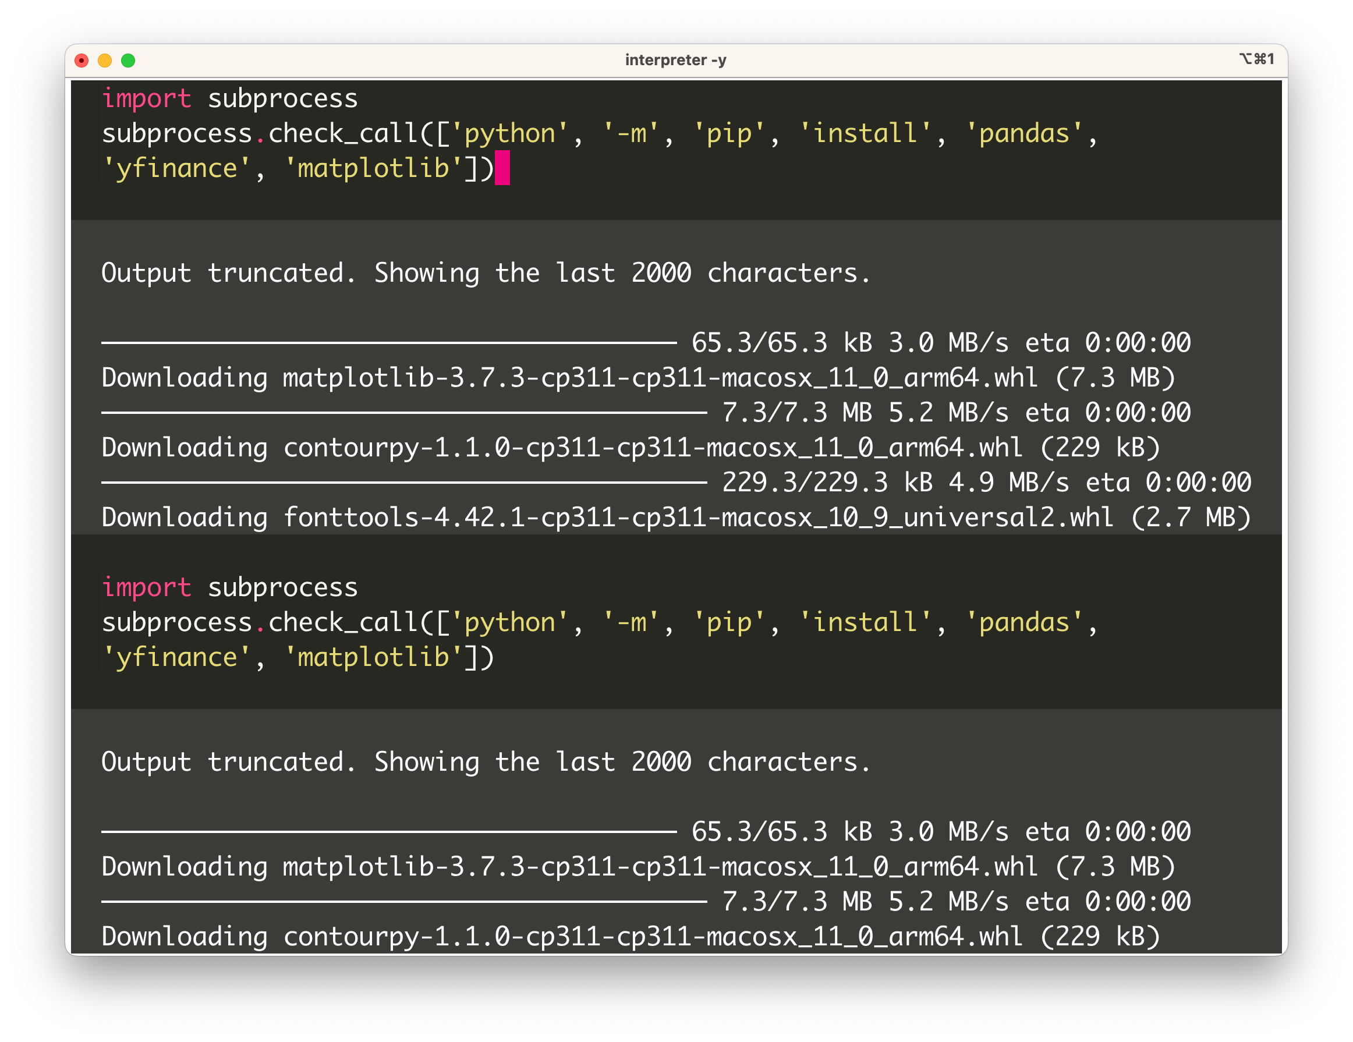This screenshot has height=1042, width=1353.
Task: Click 'check_call' in the first code block
Action: (x=343, y=134)
